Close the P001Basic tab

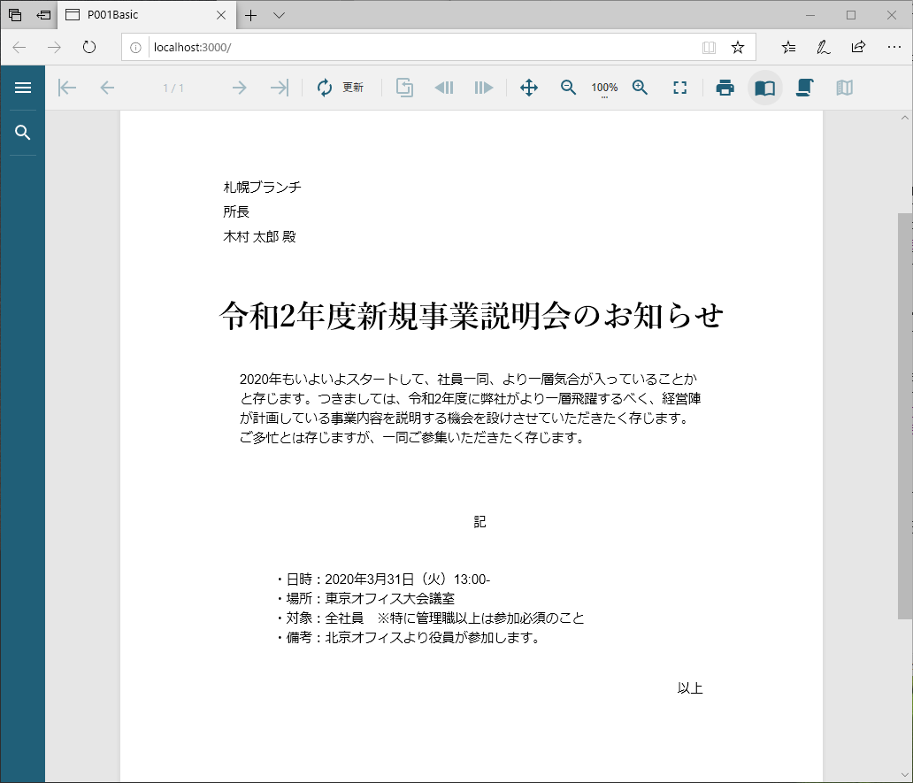[221, 15]
